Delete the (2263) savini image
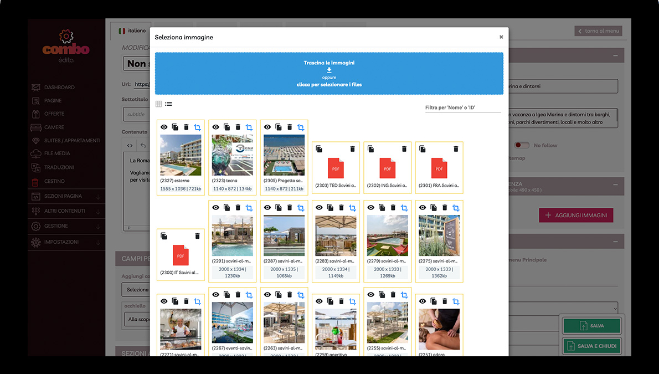 pos(290,294)
